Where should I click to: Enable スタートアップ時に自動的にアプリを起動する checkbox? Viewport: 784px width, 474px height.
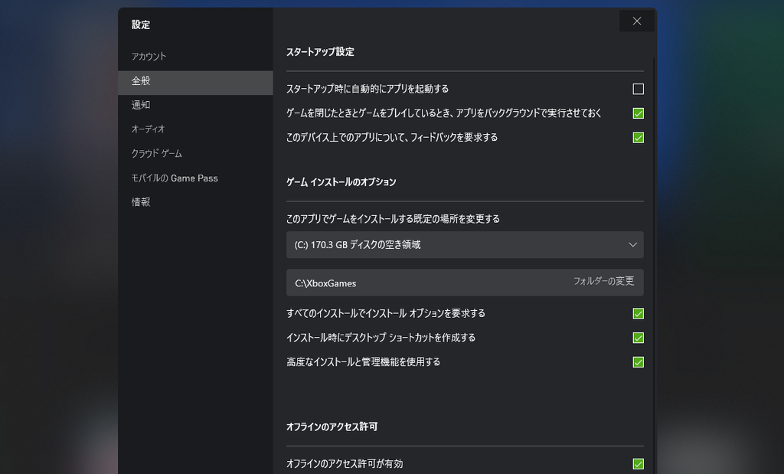(638, 89)
